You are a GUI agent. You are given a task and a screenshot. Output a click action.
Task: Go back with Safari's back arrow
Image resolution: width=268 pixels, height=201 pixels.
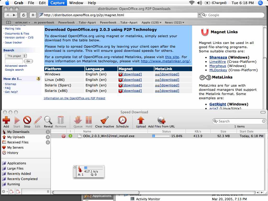(7, 15)
